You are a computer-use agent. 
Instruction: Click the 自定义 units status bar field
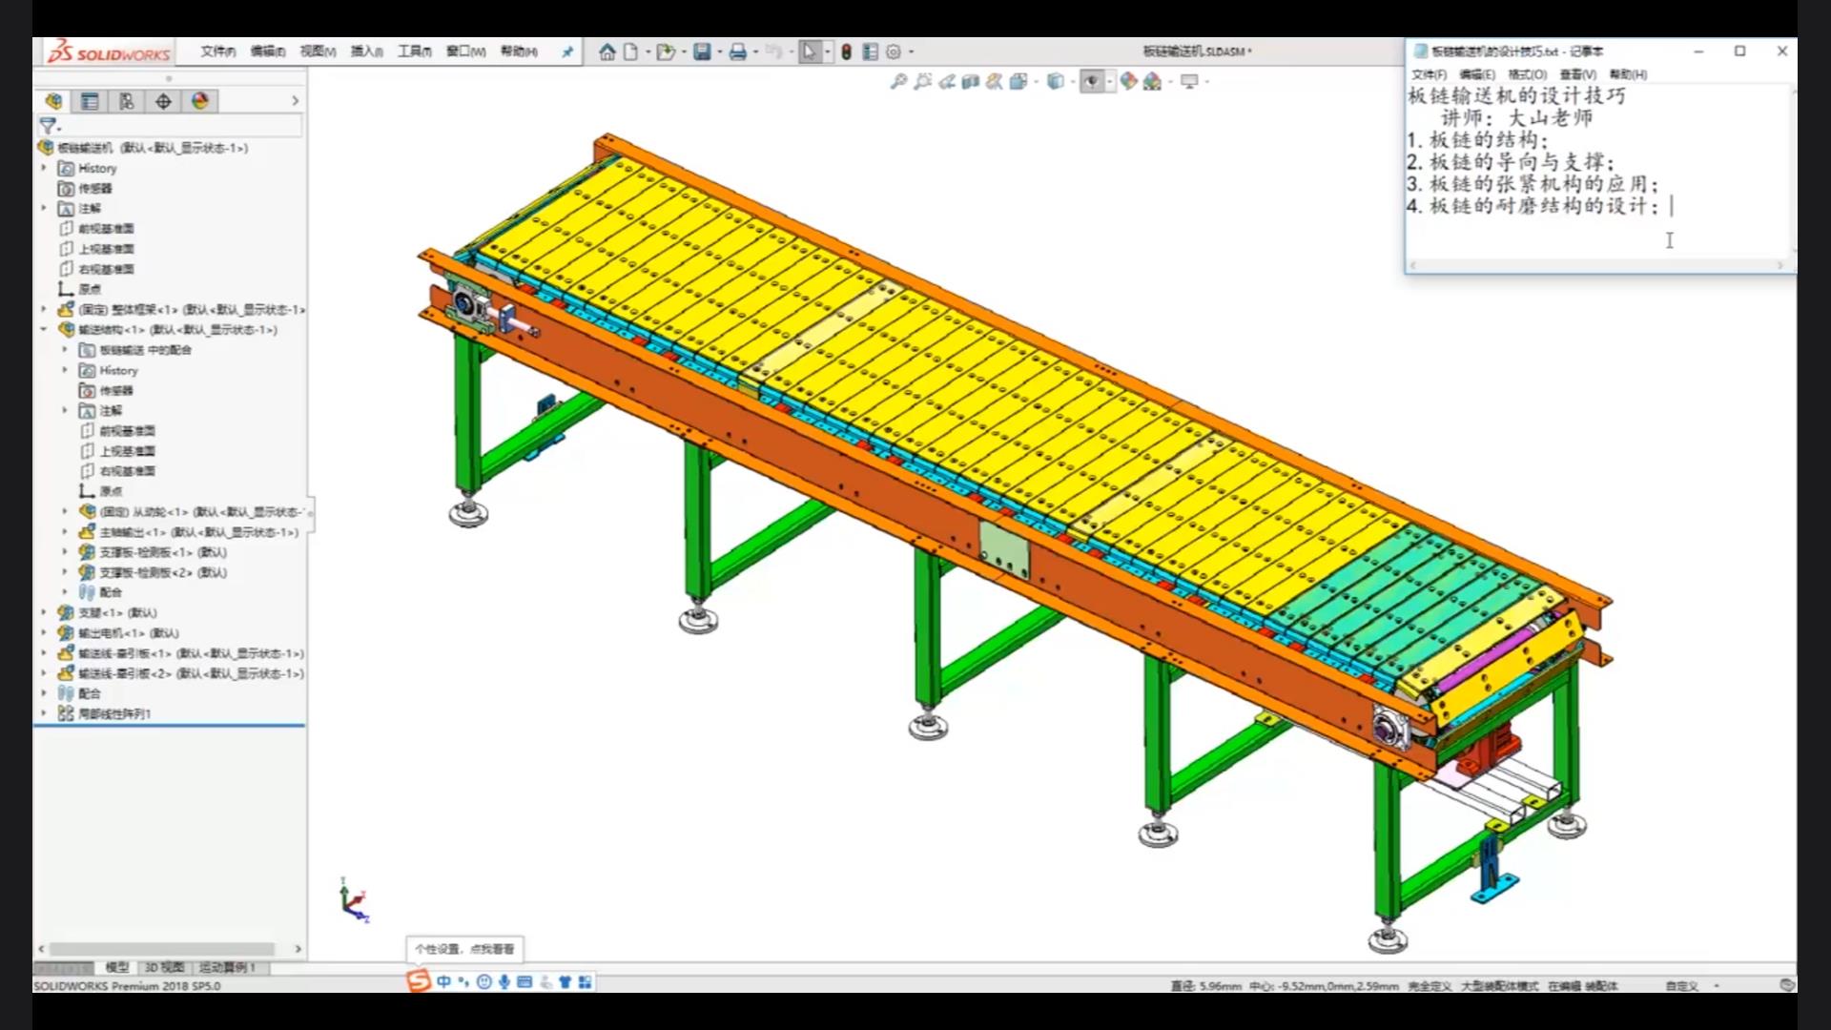tap(1681, 986)
